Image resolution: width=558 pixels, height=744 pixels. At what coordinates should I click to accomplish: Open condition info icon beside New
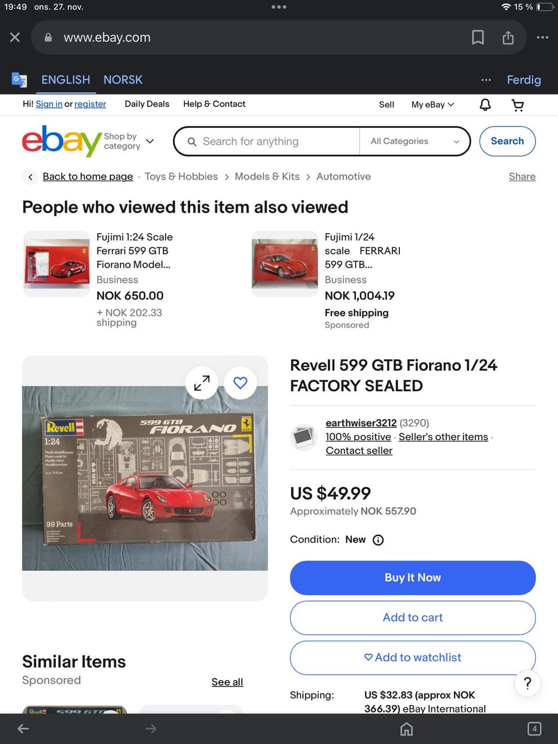pos(378,540)
